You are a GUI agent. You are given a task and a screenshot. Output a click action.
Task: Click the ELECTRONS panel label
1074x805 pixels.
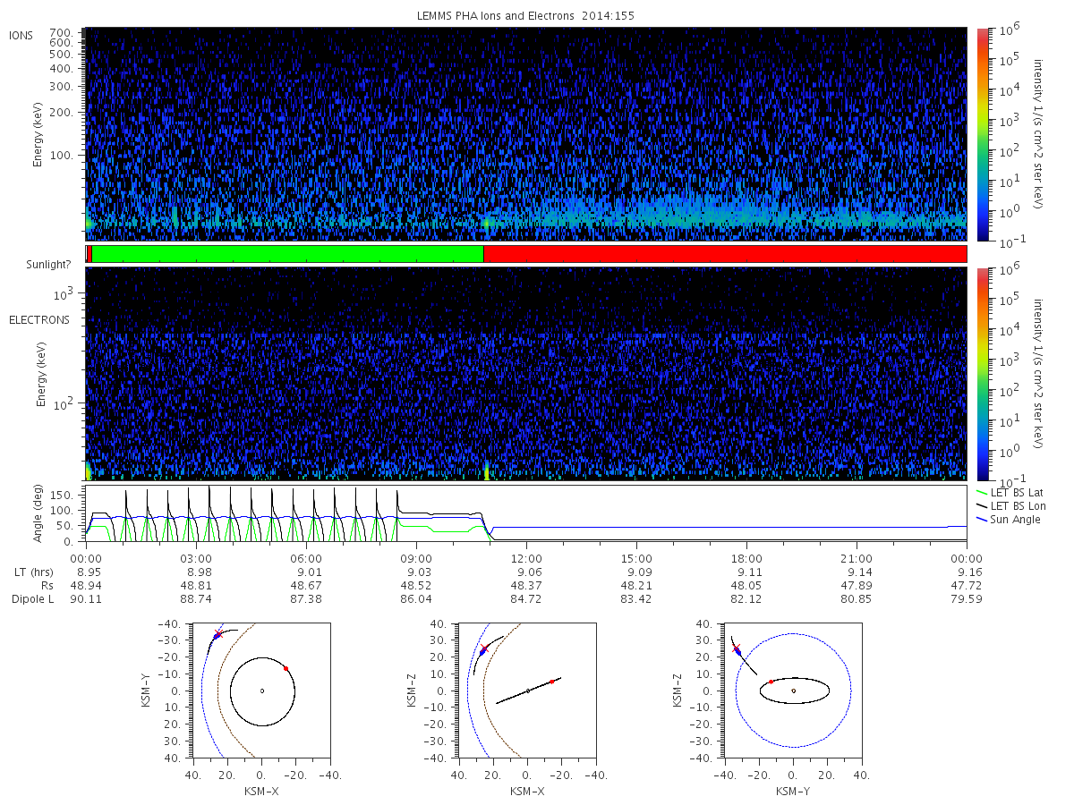(39, 319)
